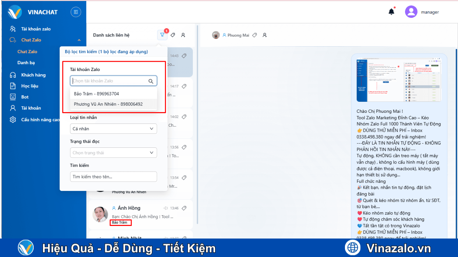Click the globe icon next to Vinazalo.vn
Image resolution: width=458 pixels, height=257 pixels.
point(352,247)
